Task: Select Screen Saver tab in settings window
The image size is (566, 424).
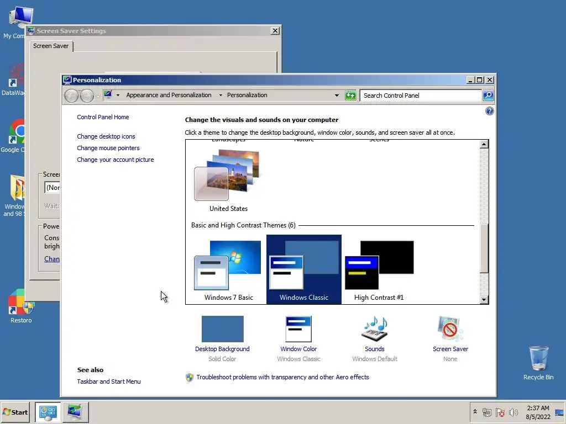Action: coord(51,46)
